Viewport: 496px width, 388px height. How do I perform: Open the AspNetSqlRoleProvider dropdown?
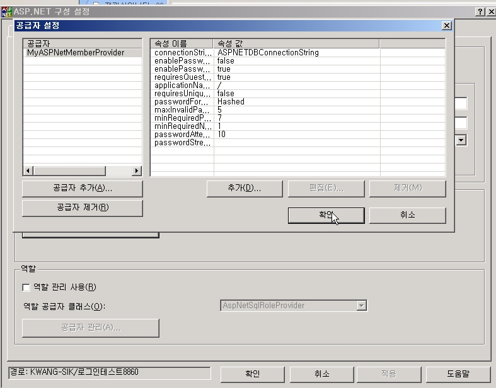(x=361, y=305)
